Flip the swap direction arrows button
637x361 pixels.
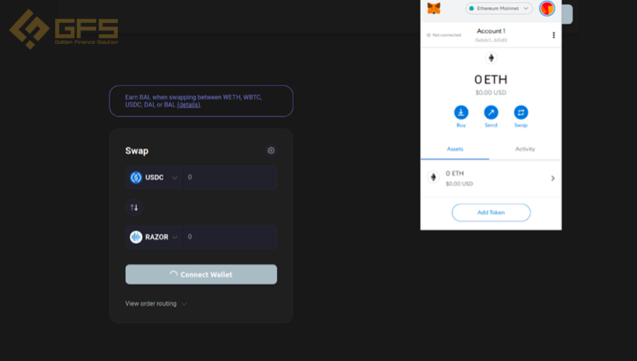pyautogui.click(x=134, y=208)
